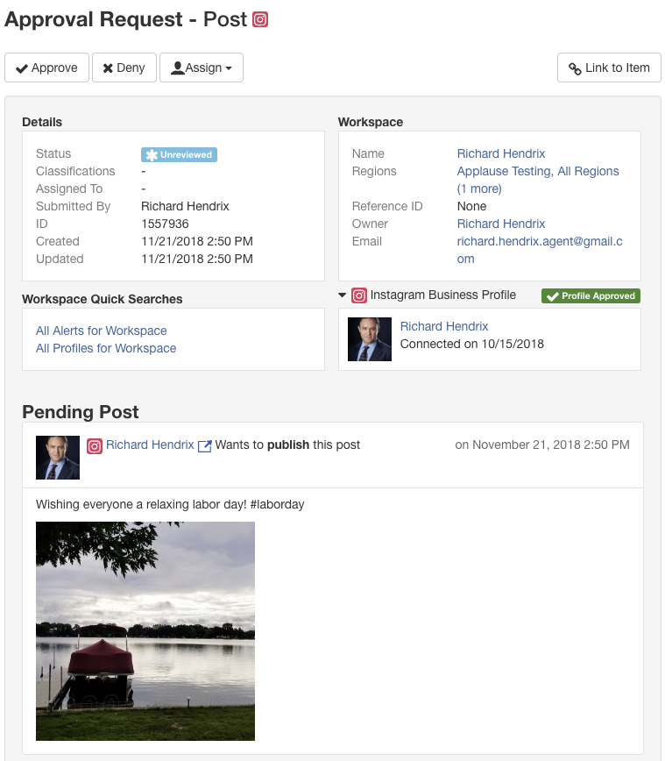Open the Assign dropdown menu
This screenshot has width=665, height=761.
(202, 68)
